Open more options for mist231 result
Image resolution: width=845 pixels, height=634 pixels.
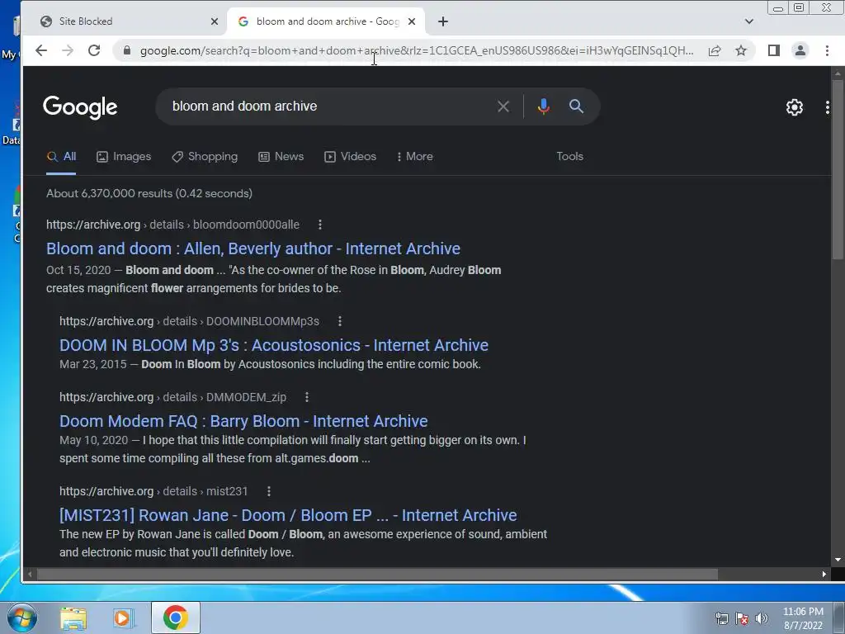268,491
